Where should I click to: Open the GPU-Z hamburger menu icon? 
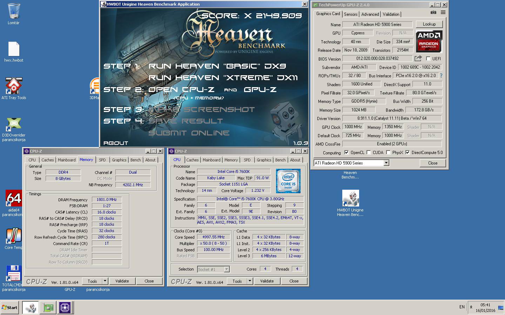[443, 13]
